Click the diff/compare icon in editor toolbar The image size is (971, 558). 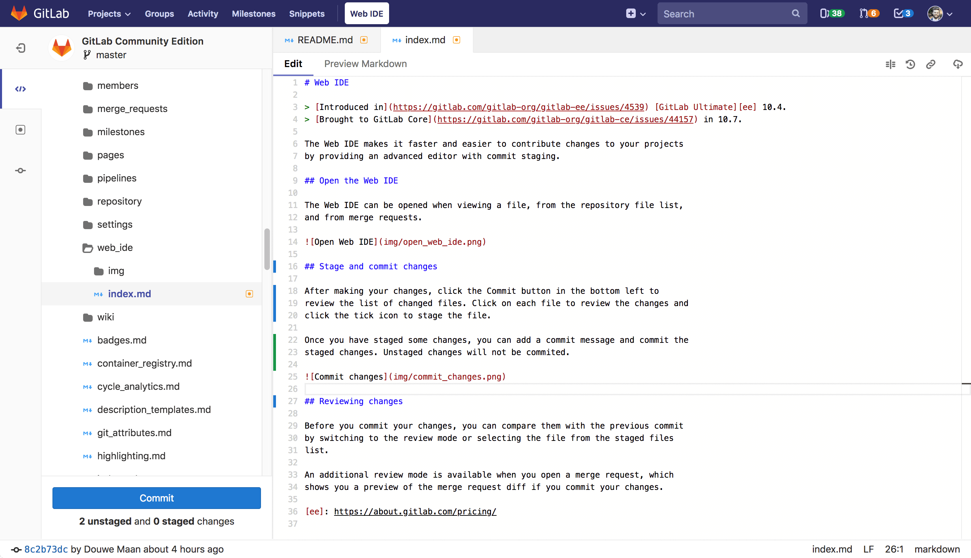click(890, 63)
